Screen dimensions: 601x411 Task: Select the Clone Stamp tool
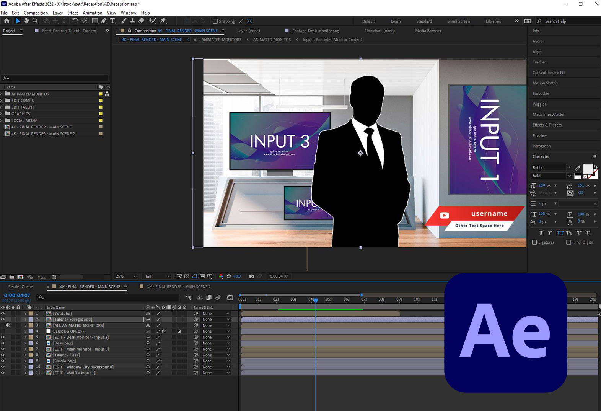click(x=132, y=21)
